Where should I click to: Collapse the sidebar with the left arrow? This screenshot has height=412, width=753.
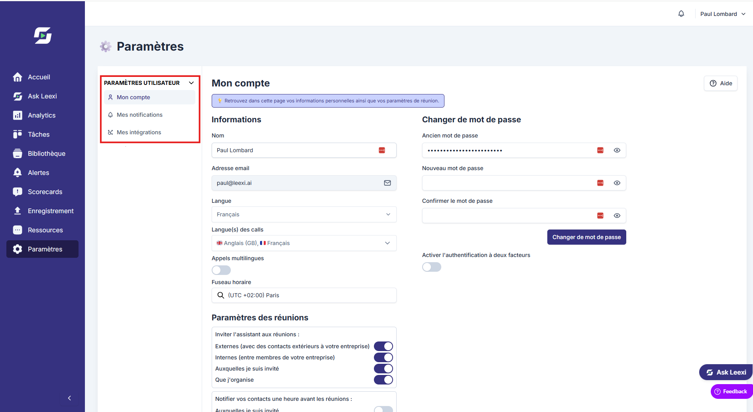coord(69,398)
